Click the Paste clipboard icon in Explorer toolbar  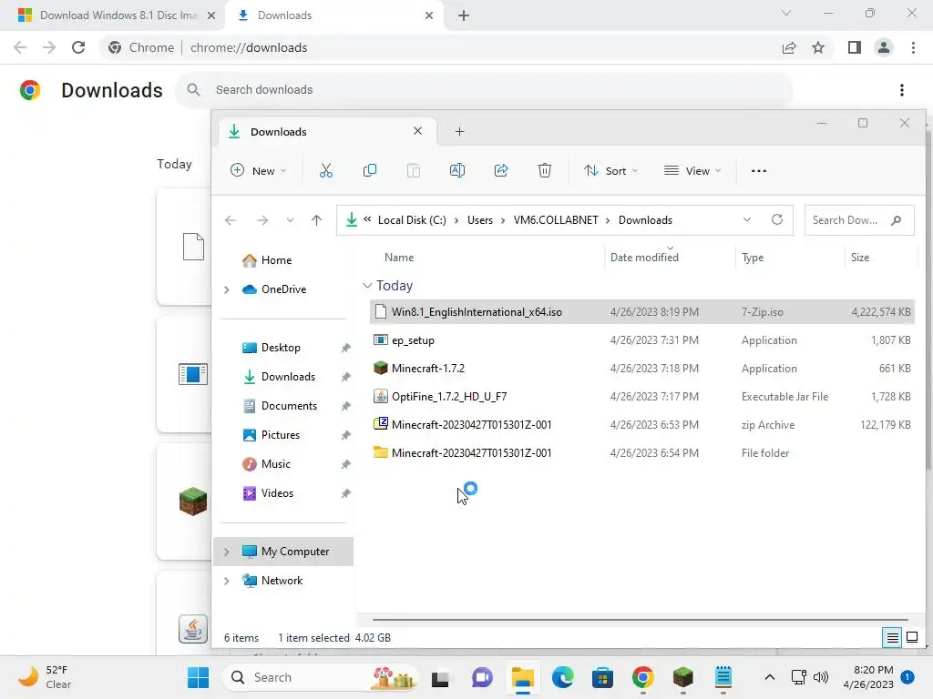click(414, 170)
